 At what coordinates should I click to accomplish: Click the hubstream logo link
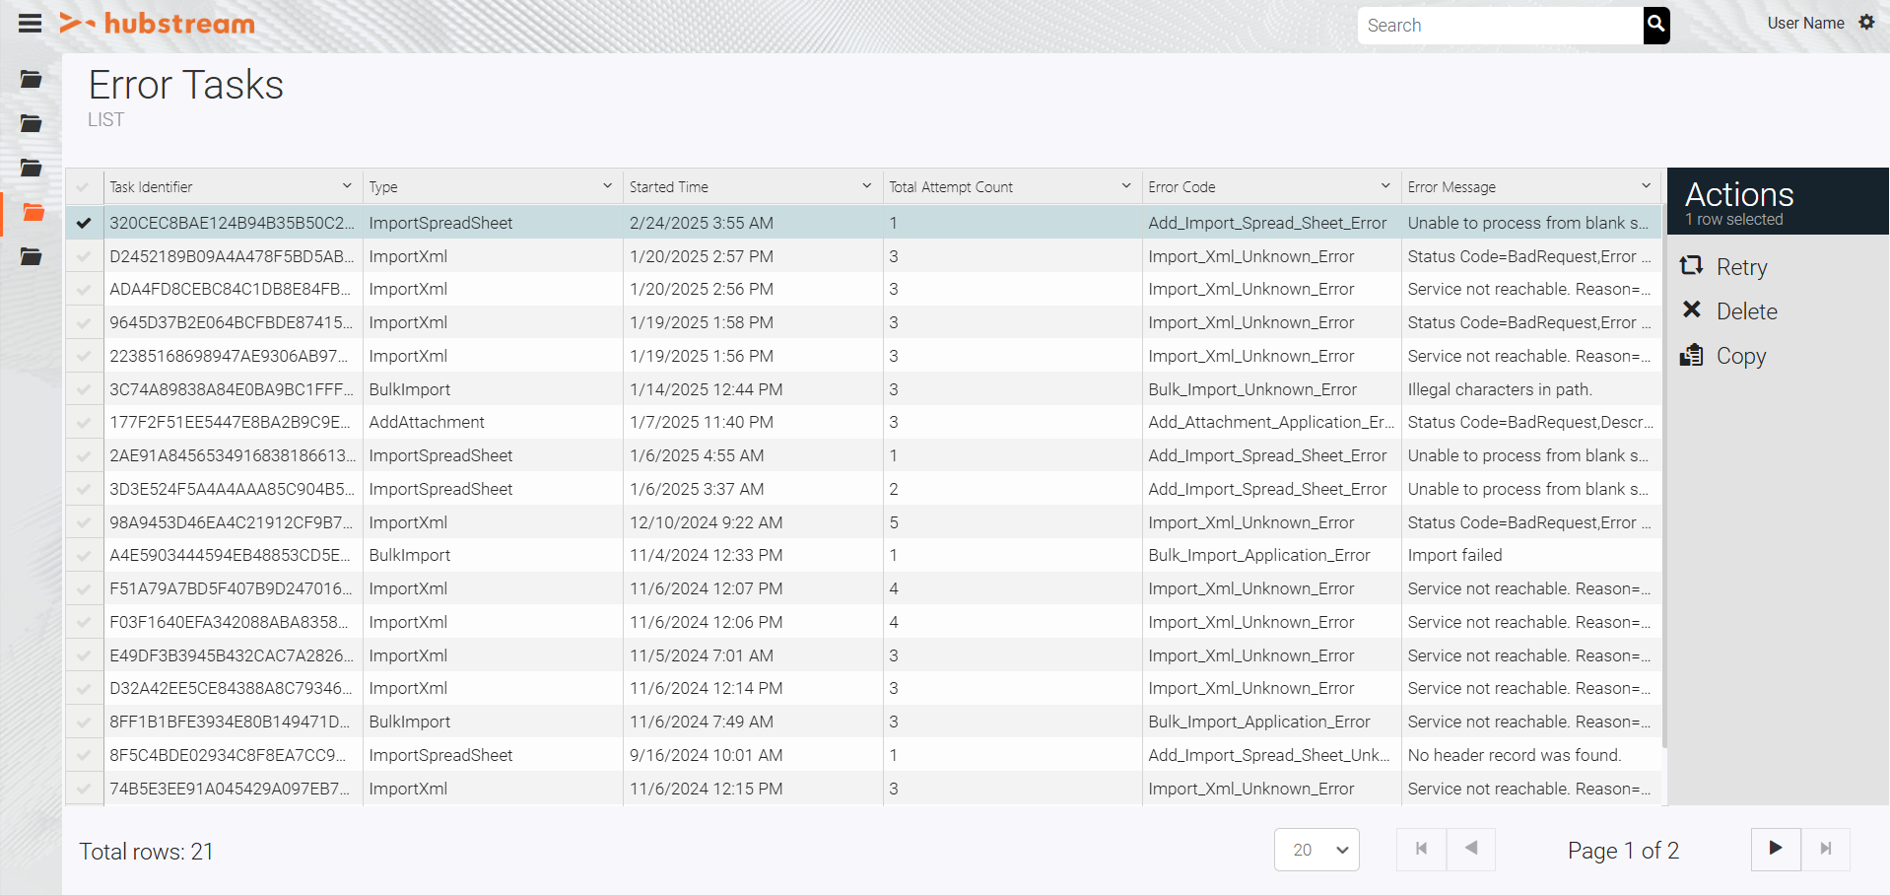pos(158,24)
